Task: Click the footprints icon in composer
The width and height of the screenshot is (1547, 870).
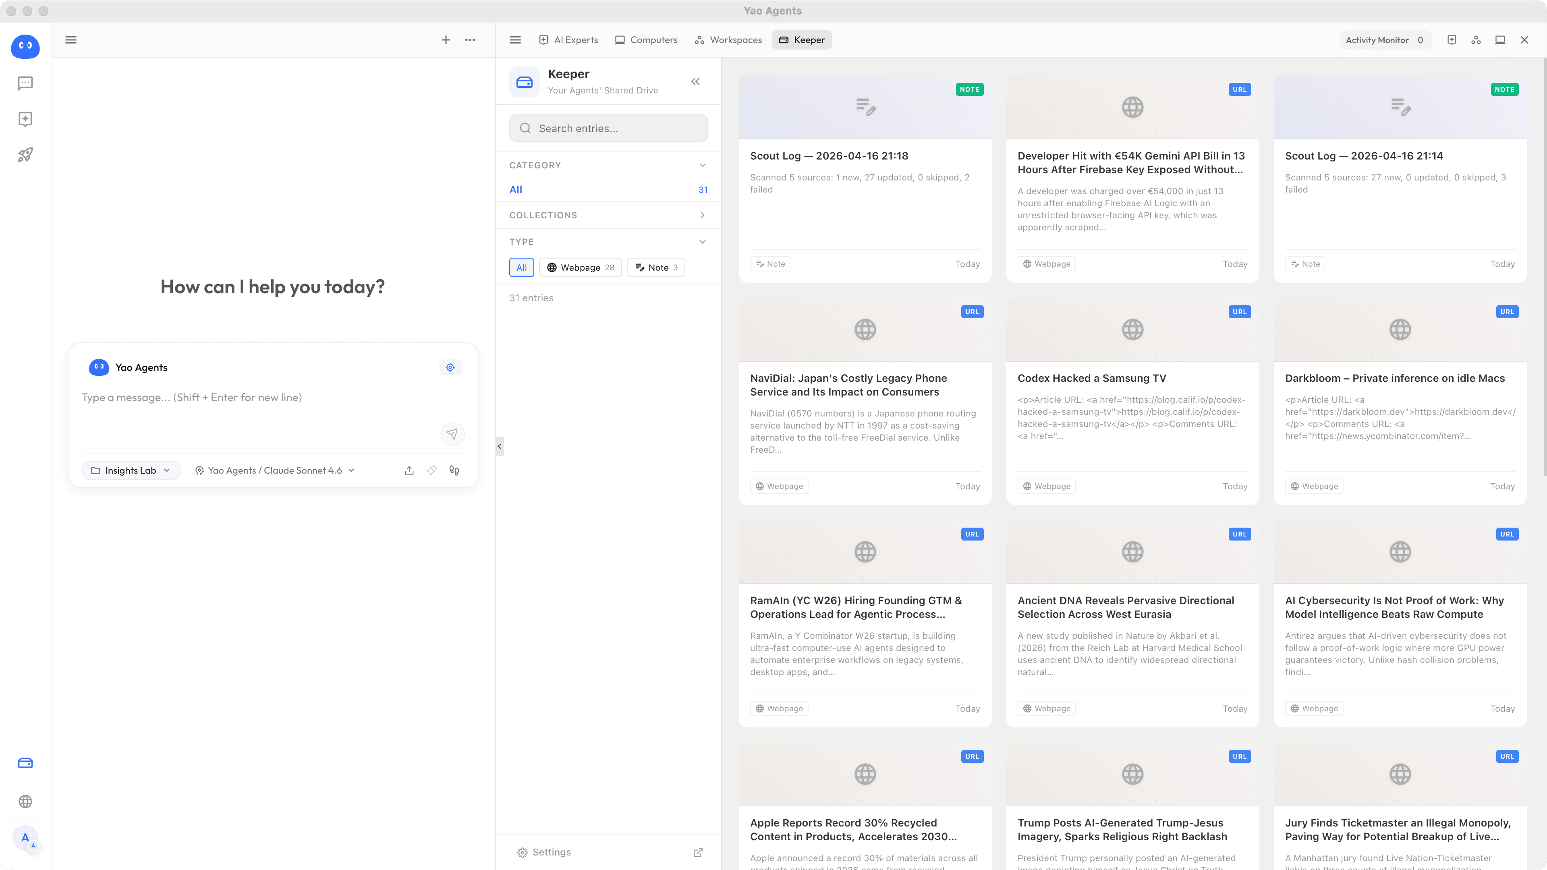Action: click(x=454, y=471)
